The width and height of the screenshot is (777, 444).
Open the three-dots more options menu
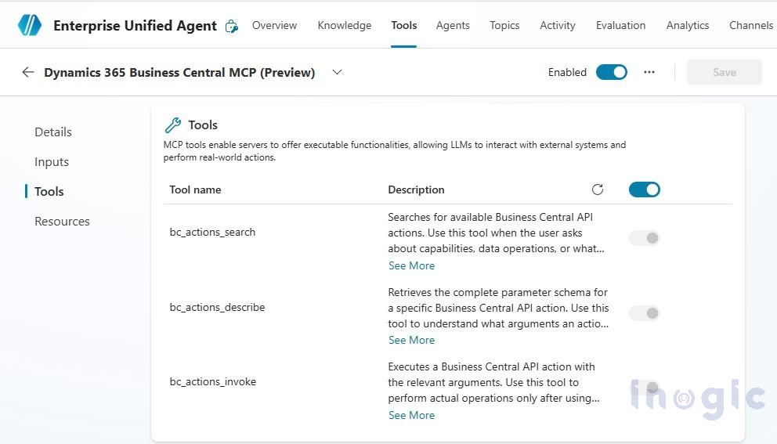pyautogui.click(x=649, y=72)
